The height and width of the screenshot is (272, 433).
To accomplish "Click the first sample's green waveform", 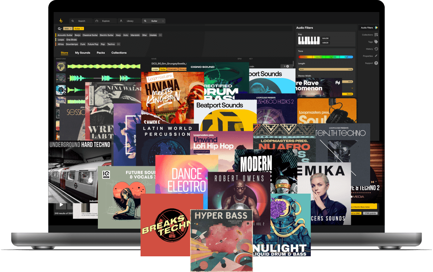I will [104, 66].
